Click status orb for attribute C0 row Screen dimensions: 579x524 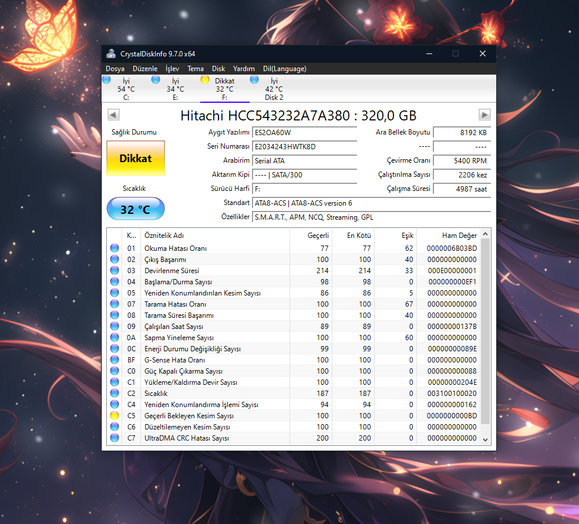pyautogui.click(x=115, y=371)
